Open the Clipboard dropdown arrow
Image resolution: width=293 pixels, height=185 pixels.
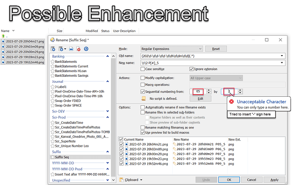click(x=141, y=180)
